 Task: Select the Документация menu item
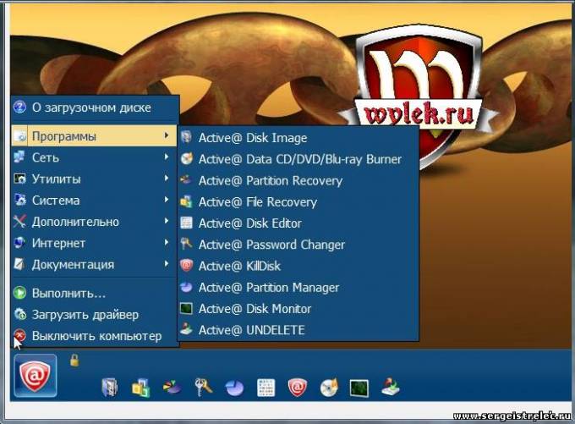point(95,264)
